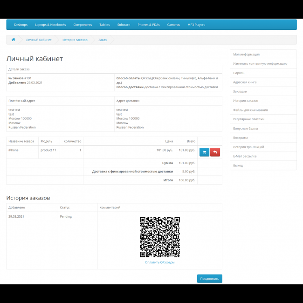Open the Software category

(x=124, y=25)
